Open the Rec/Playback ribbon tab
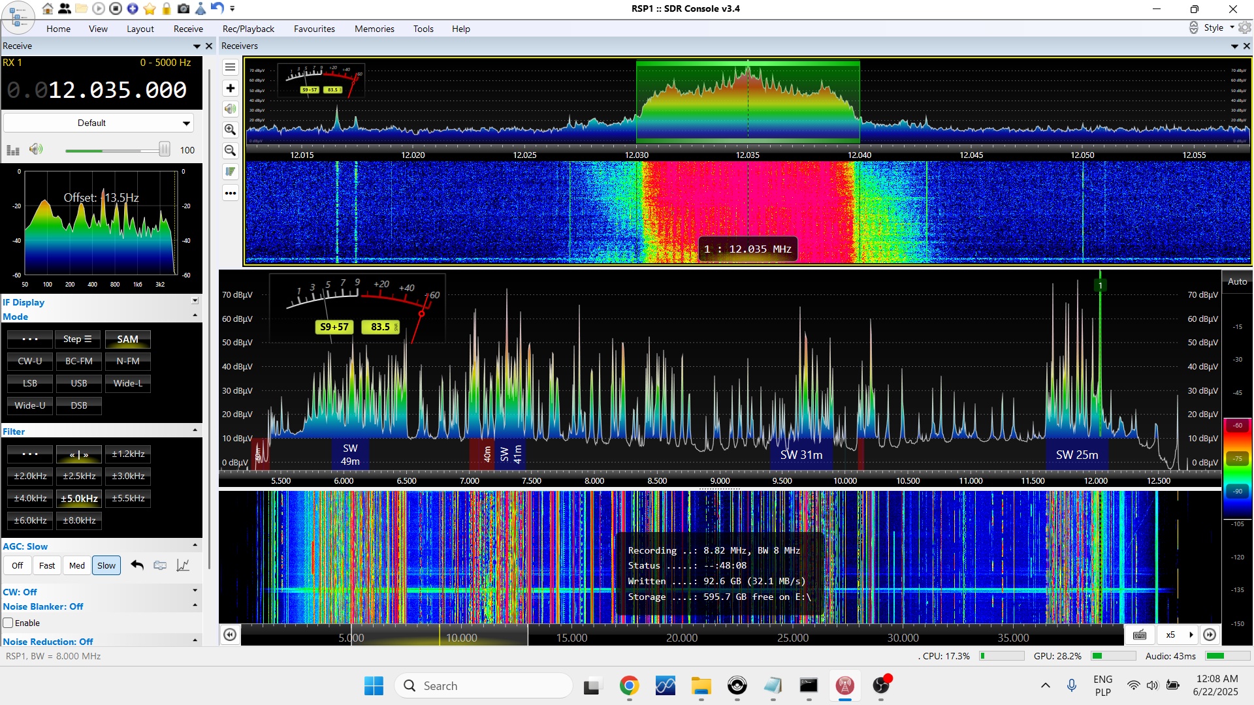 248,29
